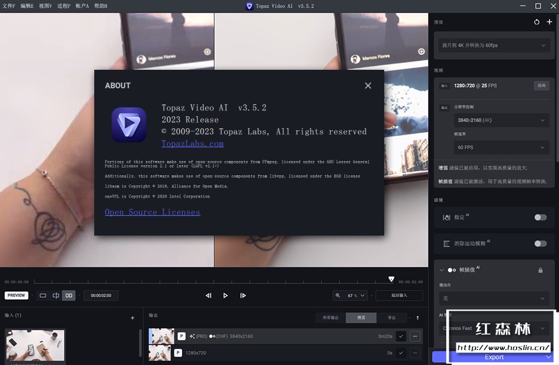Open the 视图V menu
559x365 pixels.
[x=45, y=6]
